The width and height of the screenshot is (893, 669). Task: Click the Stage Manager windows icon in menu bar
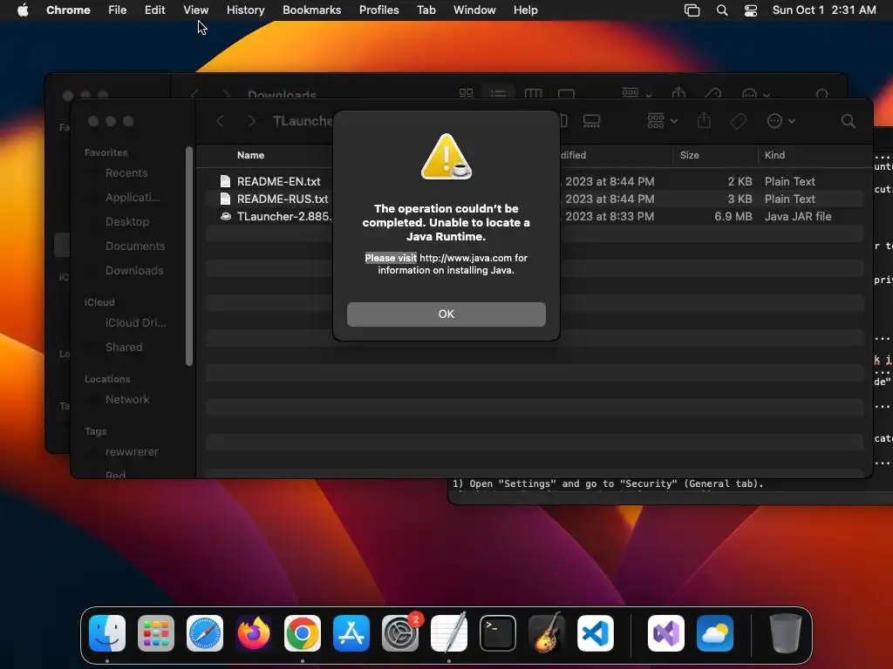click(692, 10)
